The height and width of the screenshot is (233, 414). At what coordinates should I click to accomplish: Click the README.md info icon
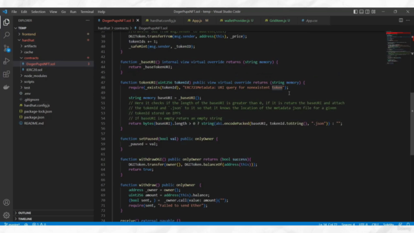coord(21,123)
